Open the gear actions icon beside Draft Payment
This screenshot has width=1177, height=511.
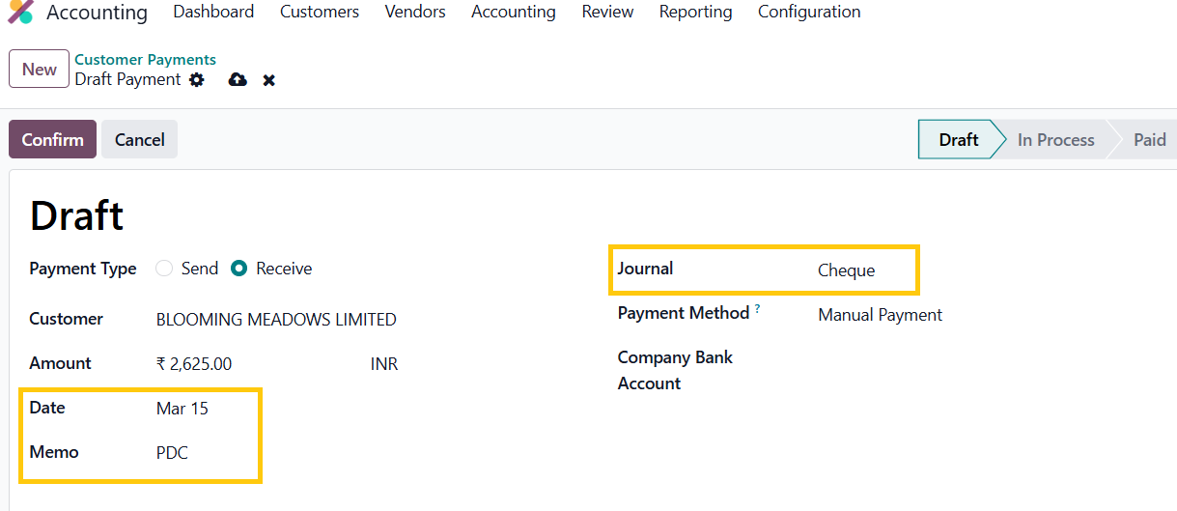(197, 80)
